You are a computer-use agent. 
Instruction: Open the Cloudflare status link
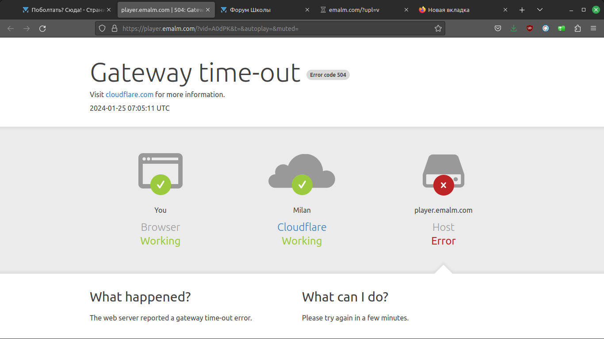[302, 227]
